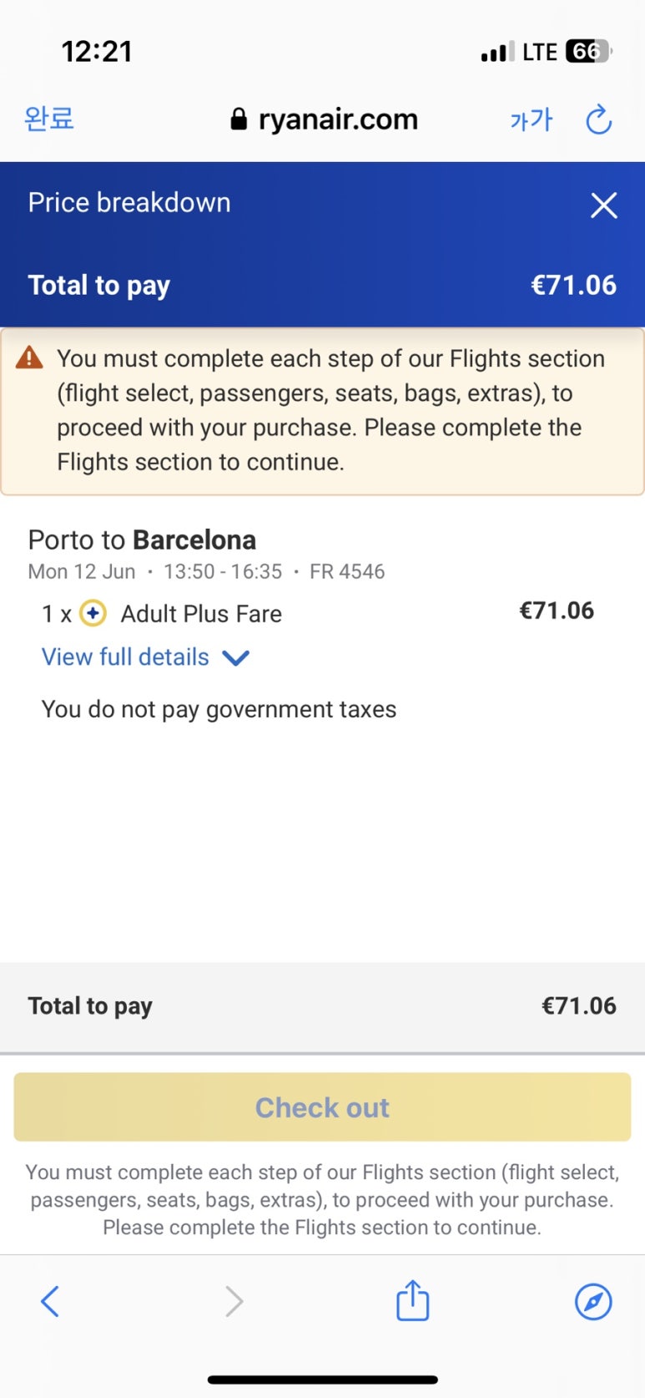
Task: Open the share sheet icon
Action: [412, 1300]
